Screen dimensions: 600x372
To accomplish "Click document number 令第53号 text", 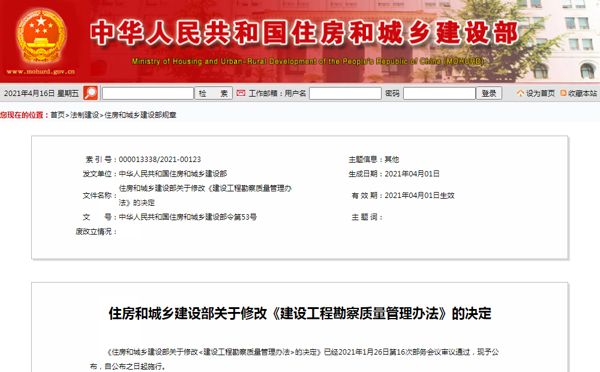I will click(x=188, y=217).
